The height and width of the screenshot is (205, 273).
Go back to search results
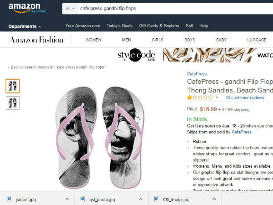[x=58, y=67]
